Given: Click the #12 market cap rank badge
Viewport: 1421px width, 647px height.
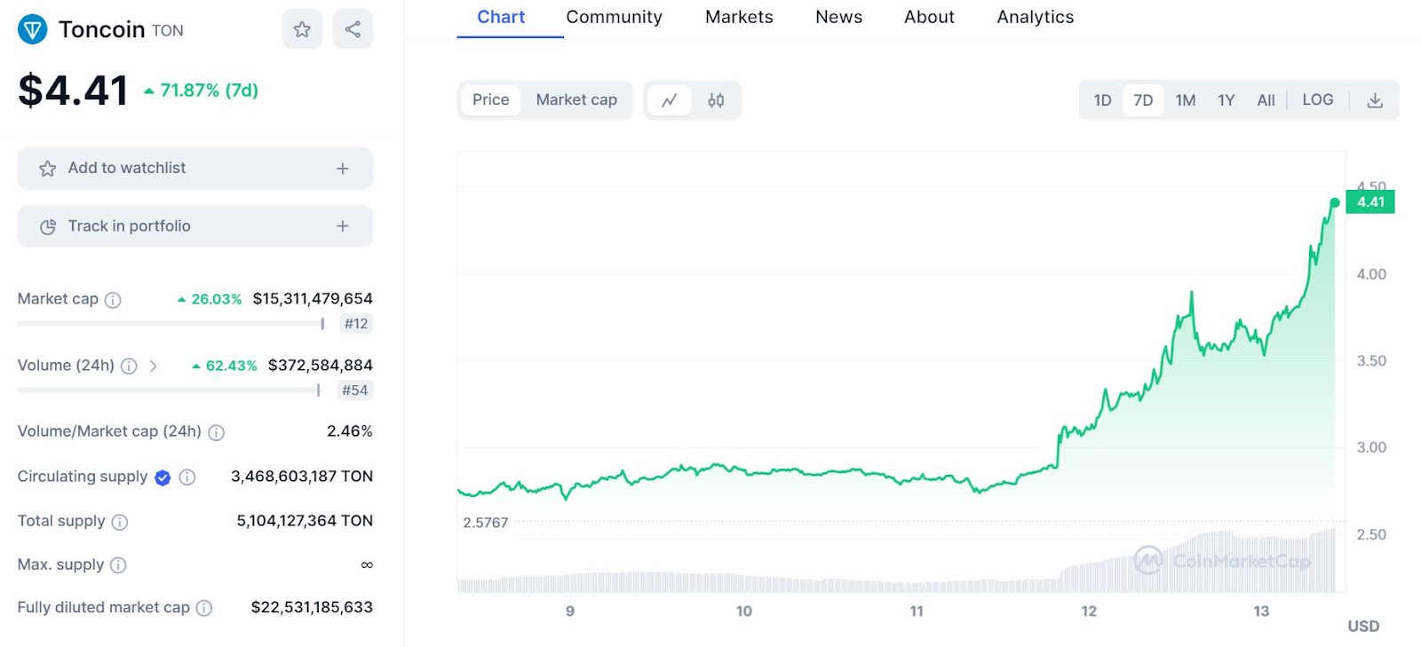Looking at the screenshot, I should pos(356,324).
